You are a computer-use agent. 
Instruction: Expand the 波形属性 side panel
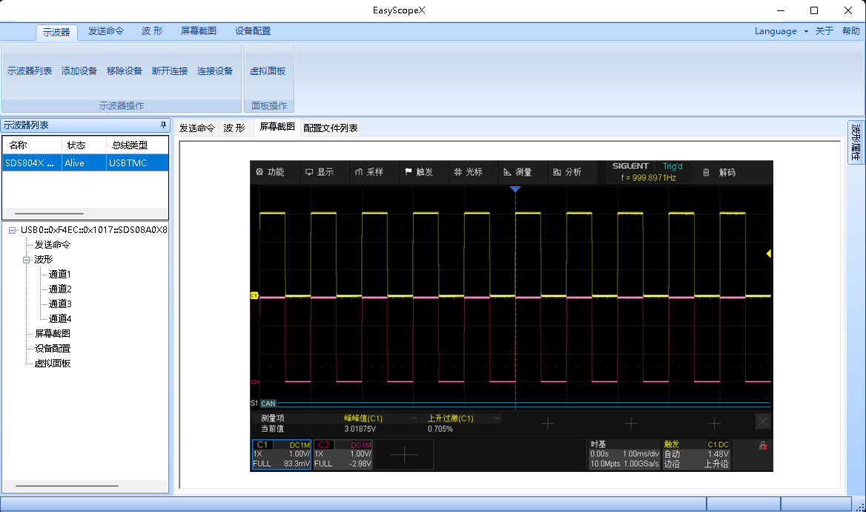[x=856, y=142]
